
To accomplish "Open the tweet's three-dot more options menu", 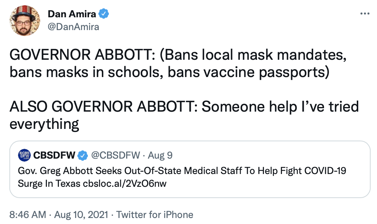I will point(365,14).
